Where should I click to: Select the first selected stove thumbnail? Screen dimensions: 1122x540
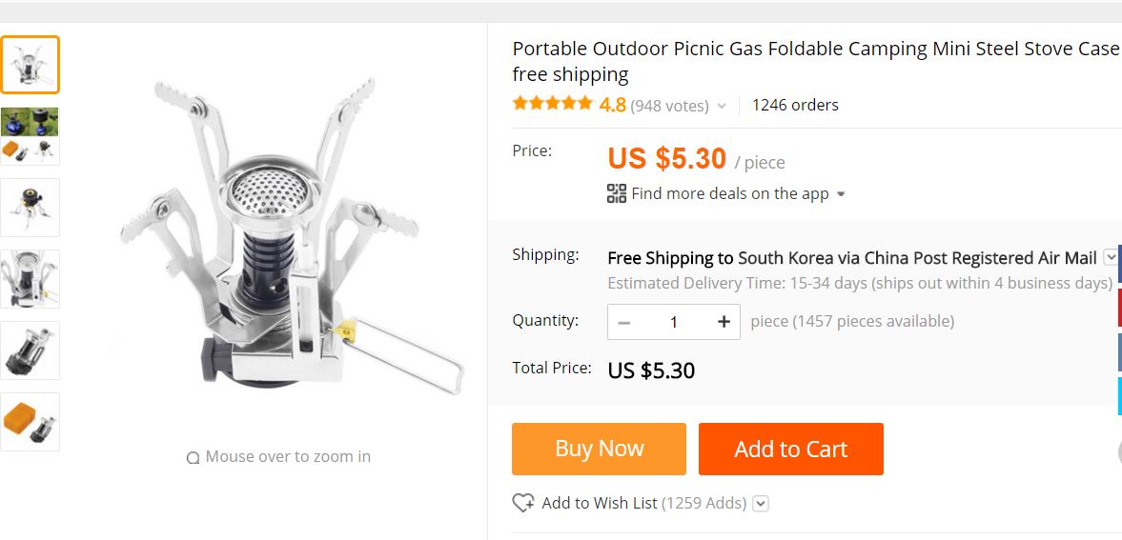pyautogui.click(x=30, y=65)
